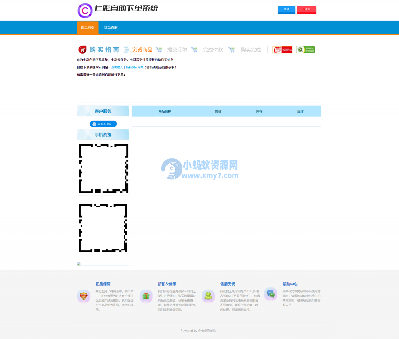This screenshot has width=399, height=339.
Task: Click the 帮助中心 footer heading
Action: point(290,284)
